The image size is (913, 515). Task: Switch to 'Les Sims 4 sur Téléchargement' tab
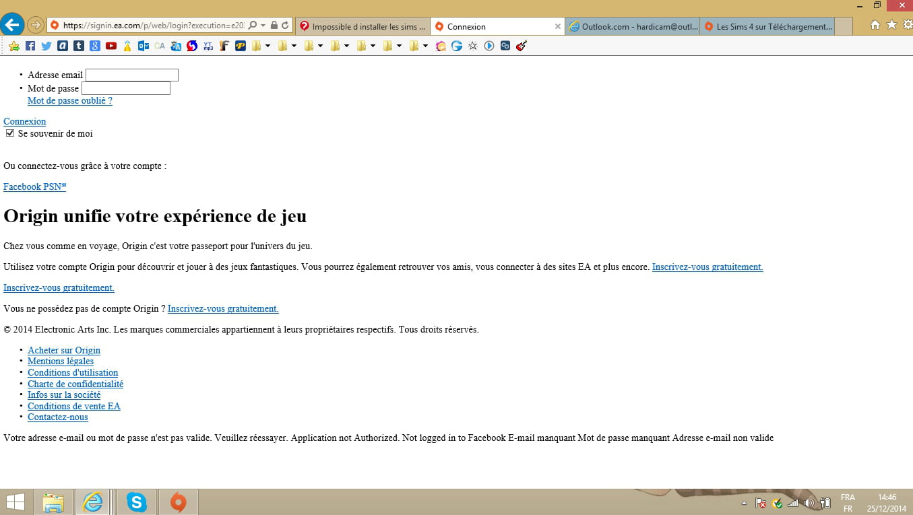click(767, 26)
